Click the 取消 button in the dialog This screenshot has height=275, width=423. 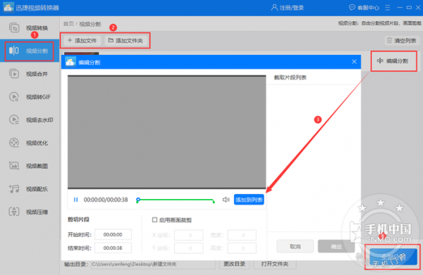point(295,246)
